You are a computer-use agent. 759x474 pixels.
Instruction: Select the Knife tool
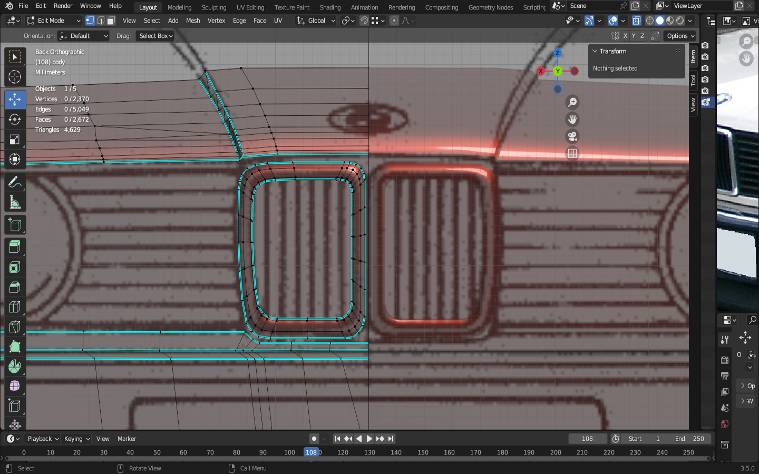[15, 327]
